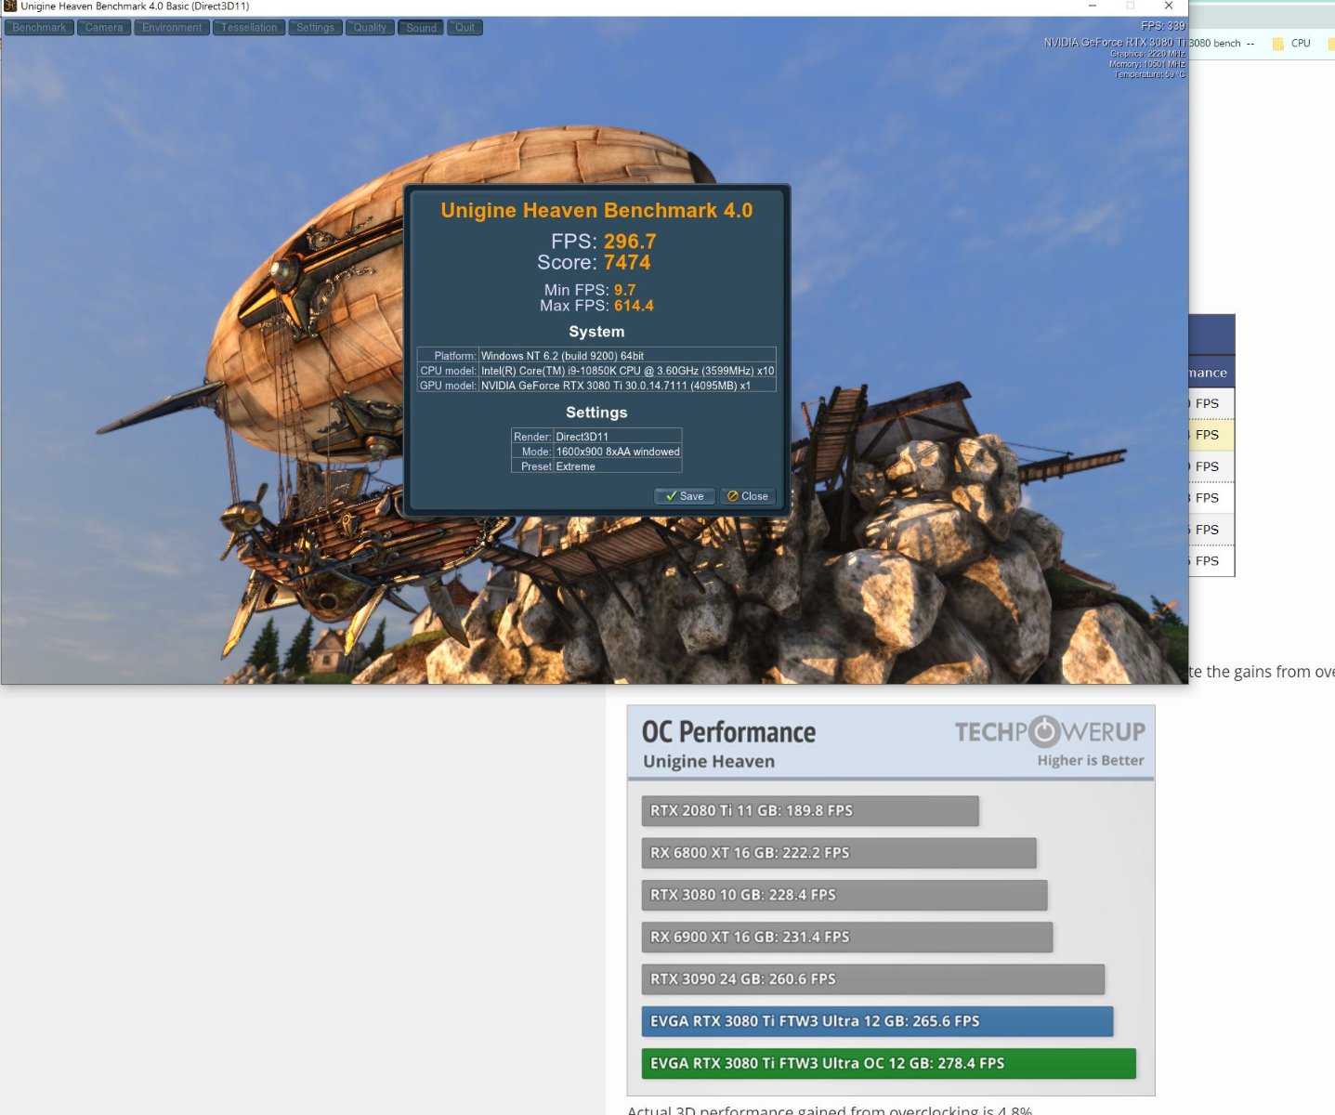1335x1115 pixels.
Task: Click the Score value 7474
Action: tap(627, 263)
